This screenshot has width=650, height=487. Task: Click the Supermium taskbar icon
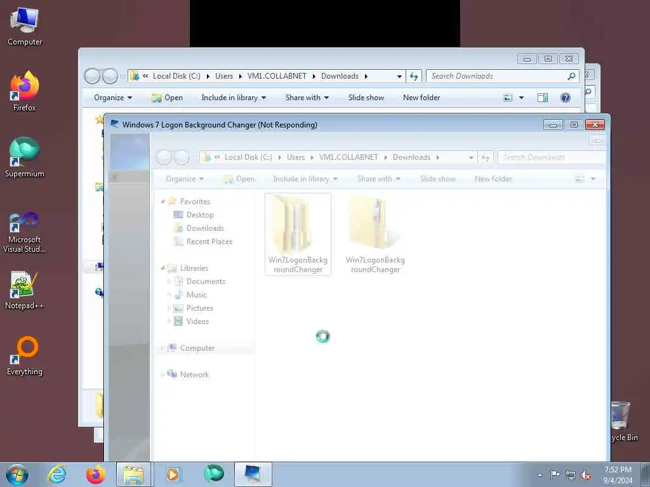[213, 474]
